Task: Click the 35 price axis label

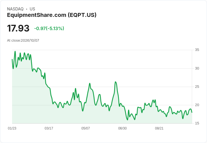Action: pos(197,50)
